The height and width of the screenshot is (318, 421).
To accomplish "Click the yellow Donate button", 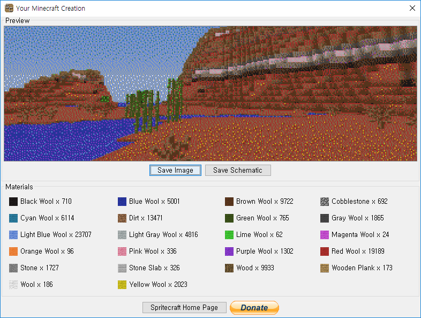I will tap(254, 307).
